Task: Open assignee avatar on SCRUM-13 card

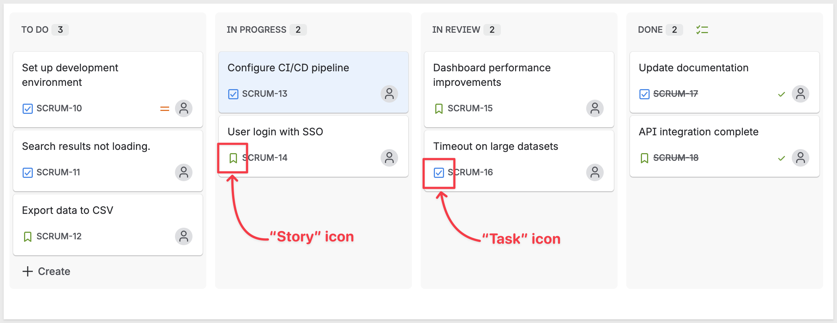Action: click(389, 94)
